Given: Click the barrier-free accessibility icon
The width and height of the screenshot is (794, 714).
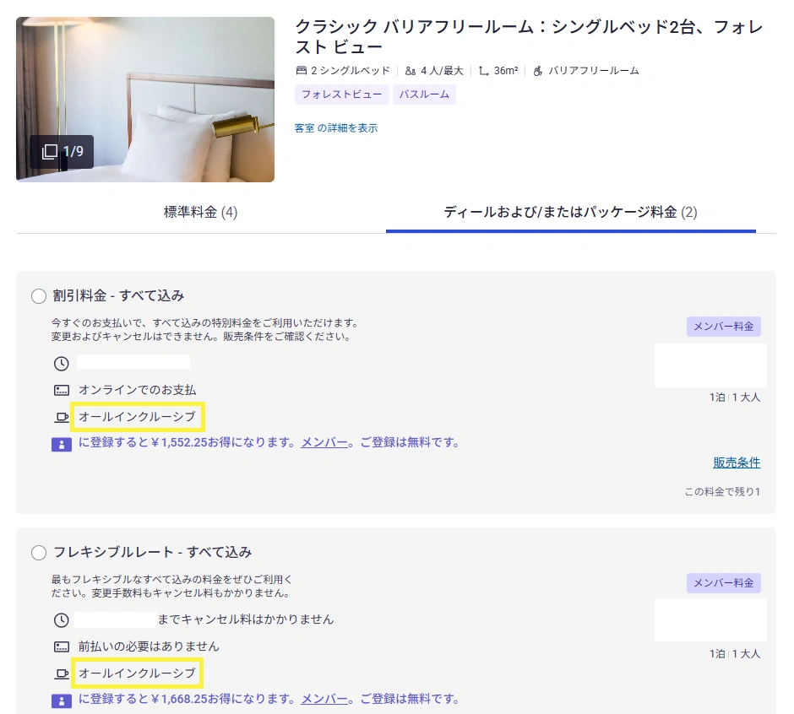Looking at the screenshot, I should [538, 71].
